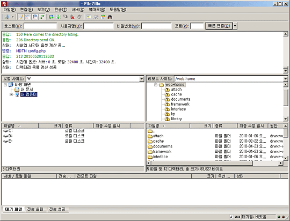Toggle local directory tree display button
Image resolution: width=290 pixels, height=221 pixels.
pos(28,17)
